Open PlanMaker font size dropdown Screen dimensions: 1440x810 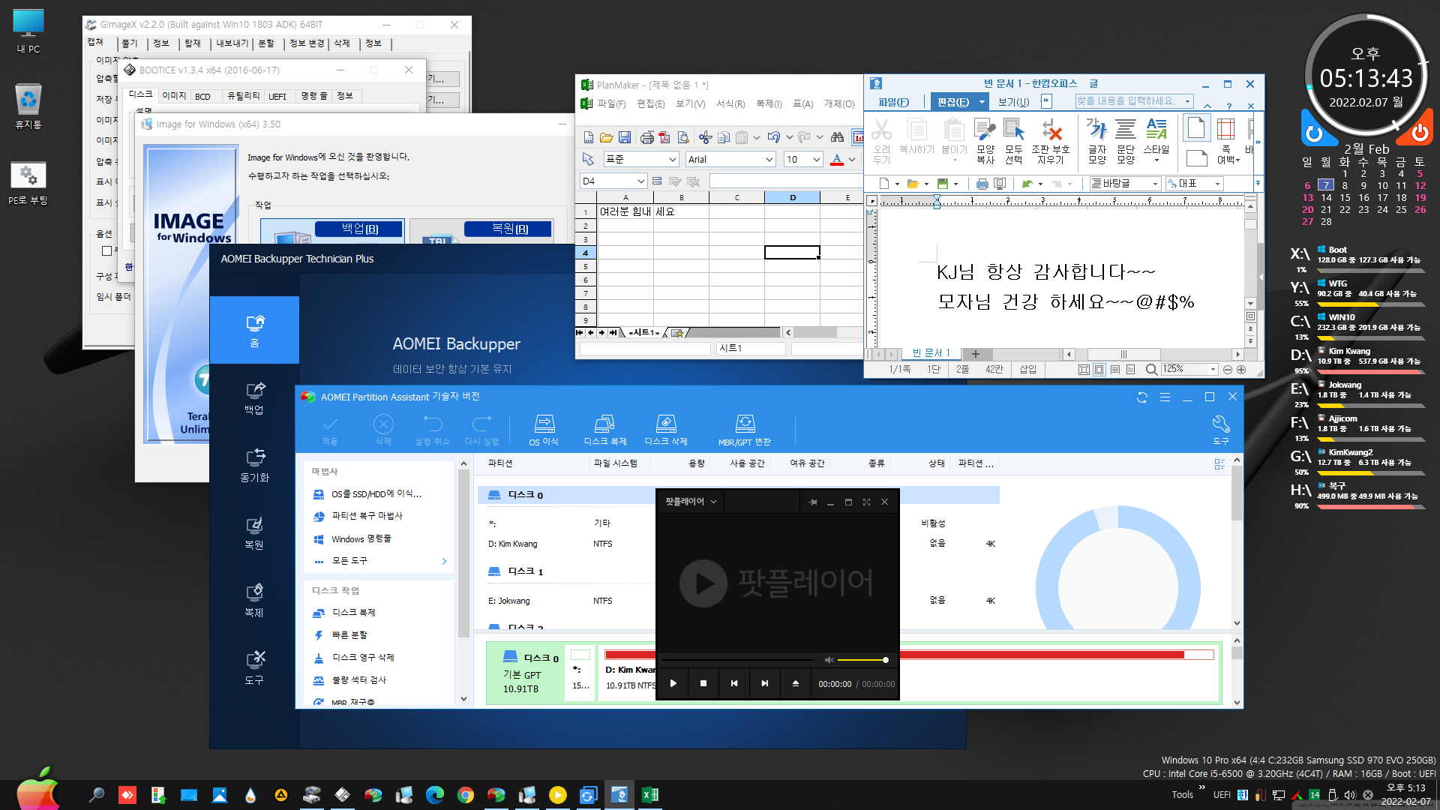pyautogui.click(x=817, y=159)
